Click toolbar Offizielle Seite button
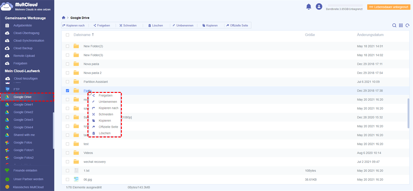This screenshot has width=413, height=191. (237, 25)
